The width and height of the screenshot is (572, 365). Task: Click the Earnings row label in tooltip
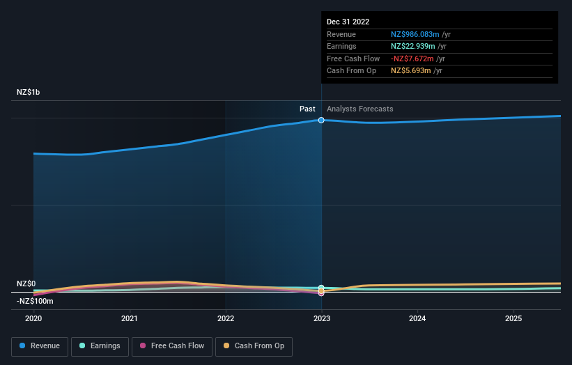pos(341,46)
